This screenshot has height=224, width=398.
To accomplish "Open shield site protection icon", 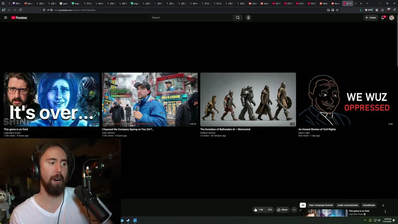I will point(44,10).
